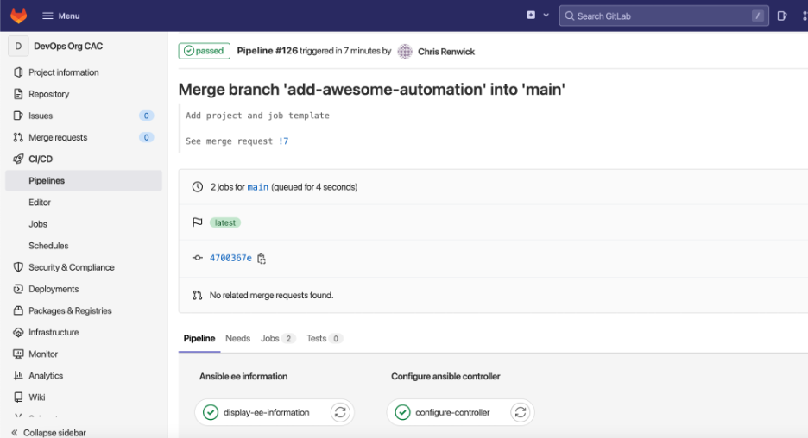Click Chris Renwick's avatar
Image resolution: width=808 pixels, height=438 pixels.
point(405,52)
